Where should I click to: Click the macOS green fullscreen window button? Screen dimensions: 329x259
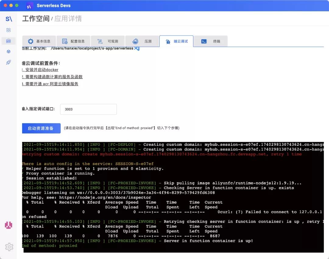tap(17, 5)
